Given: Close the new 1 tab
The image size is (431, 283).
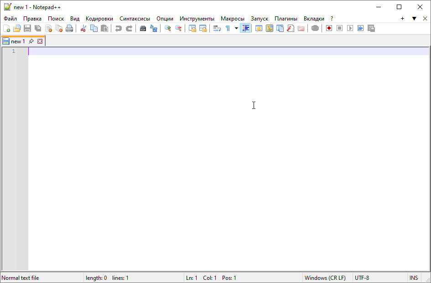Looking at the screenshot, I should coord(40,41).
